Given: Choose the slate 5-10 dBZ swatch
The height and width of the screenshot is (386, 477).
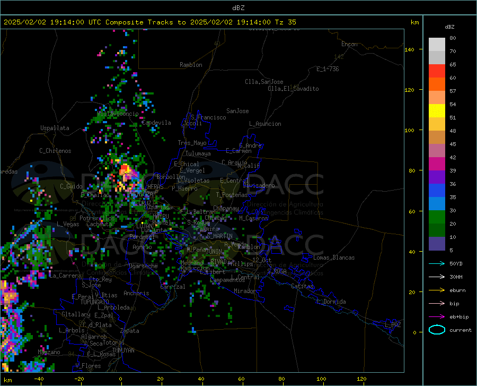Looking at the screenshot, I should click(x=437, y=243).
